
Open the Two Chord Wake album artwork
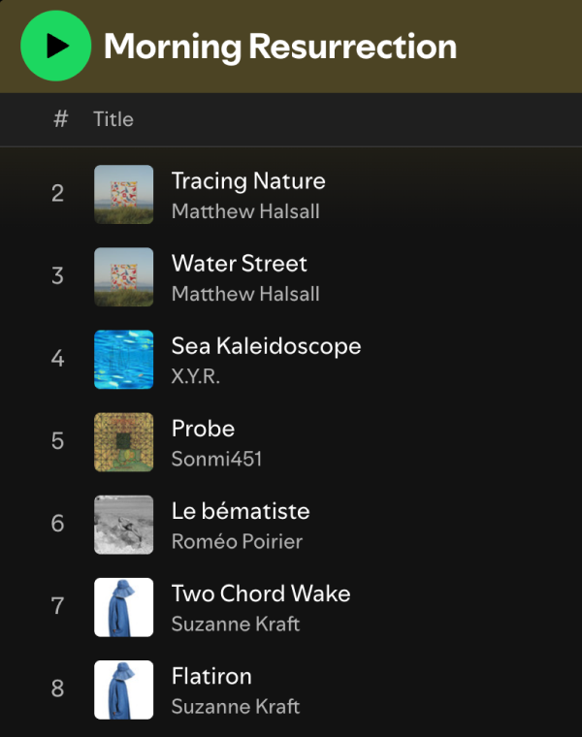tap(123, 607)
